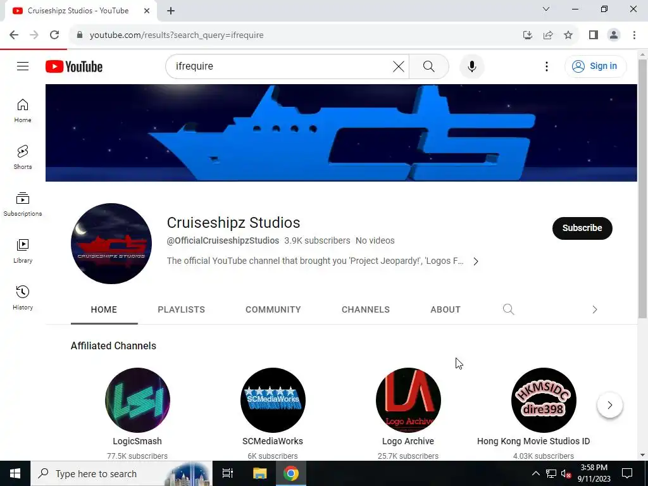Click the browser share icon
Screen dimensions: 648x486
click(x=548, y=35)
